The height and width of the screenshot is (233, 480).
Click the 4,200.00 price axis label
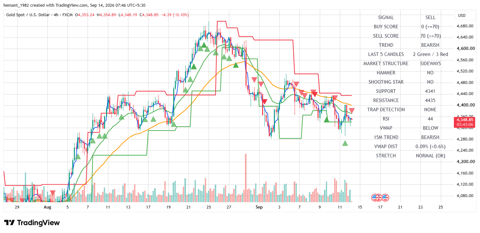pos(465,162)
